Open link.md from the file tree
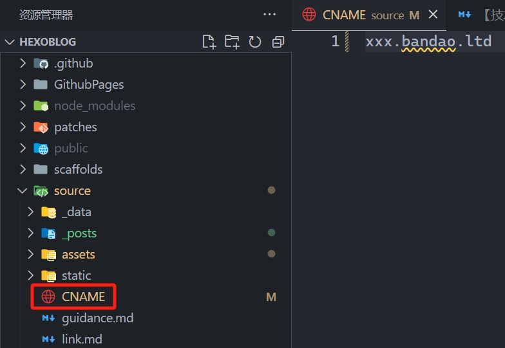 82,339
